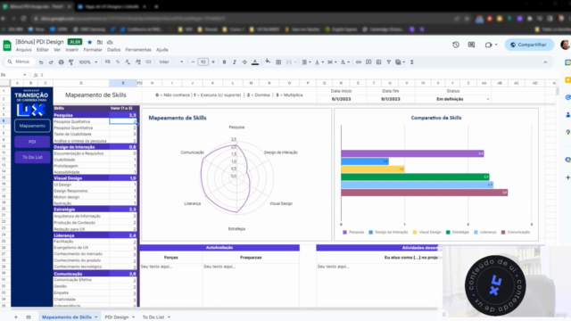Select the Pesquisa Quantitativa cell
The width and height of the screenshot is (571, 321).
pyautogui.click(x=81, y=128)
